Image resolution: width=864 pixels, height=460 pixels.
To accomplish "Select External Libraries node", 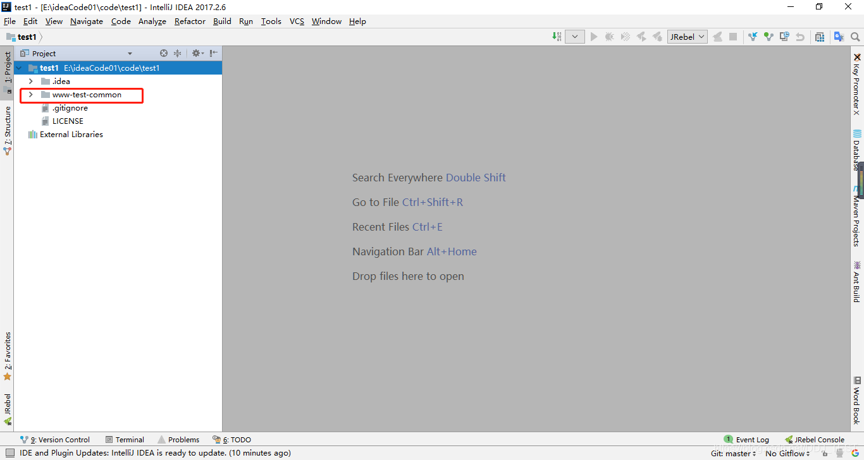I will tap(71, 135).
